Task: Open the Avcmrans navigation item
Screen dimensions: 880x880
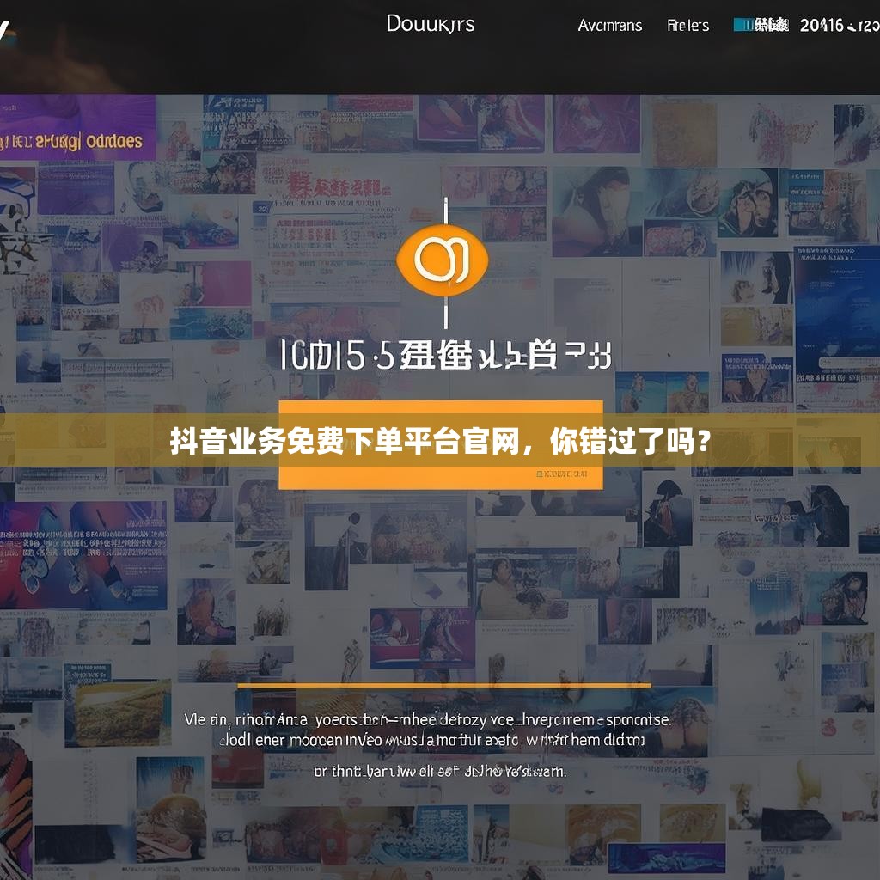Action: (x=610, y=25)
